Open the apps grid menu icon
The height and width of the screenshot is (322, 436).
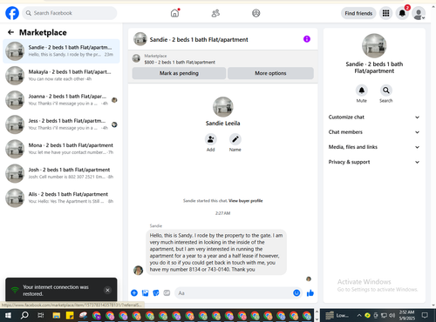click(385, 13)
